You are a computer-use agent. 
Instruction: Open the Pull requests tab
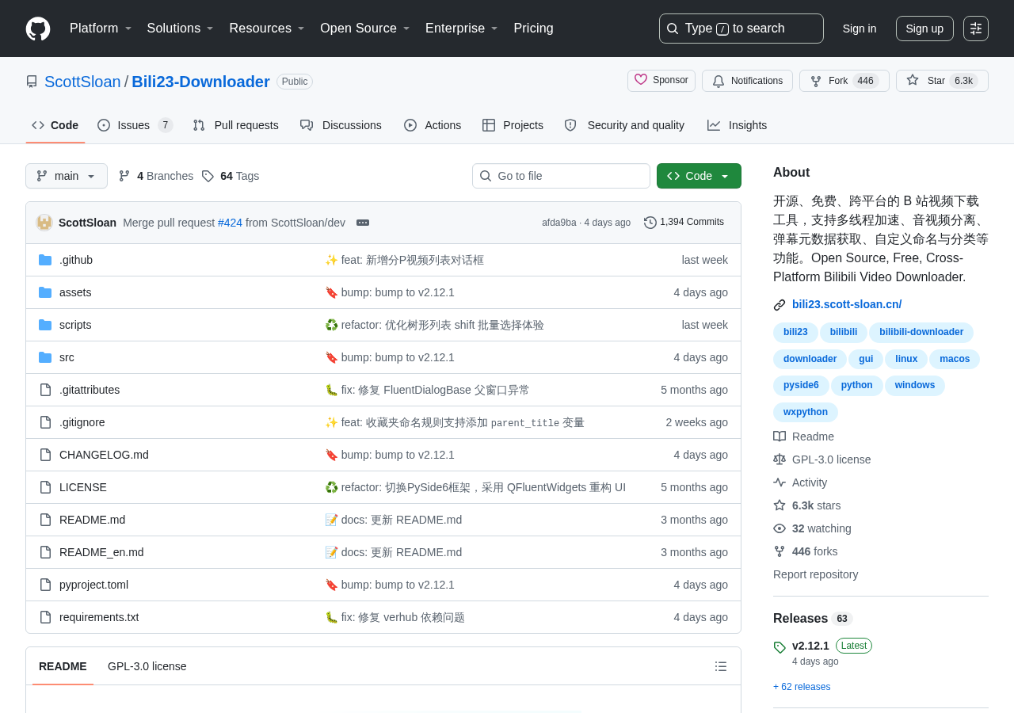coord(235,125)
